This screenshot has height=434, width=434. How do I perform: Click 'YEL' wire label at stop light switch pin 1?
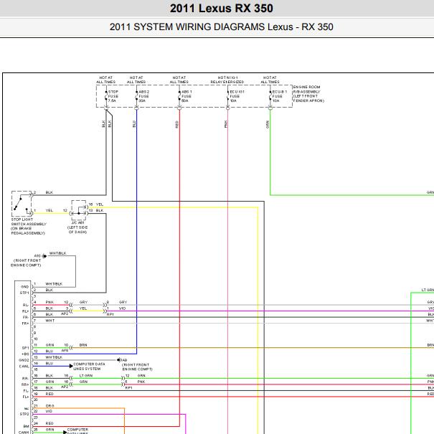point(49,210)
